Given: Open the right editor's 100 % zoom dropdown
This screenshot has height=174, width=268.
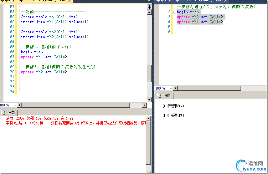Looking at the screenshot, I should (171, 88).
